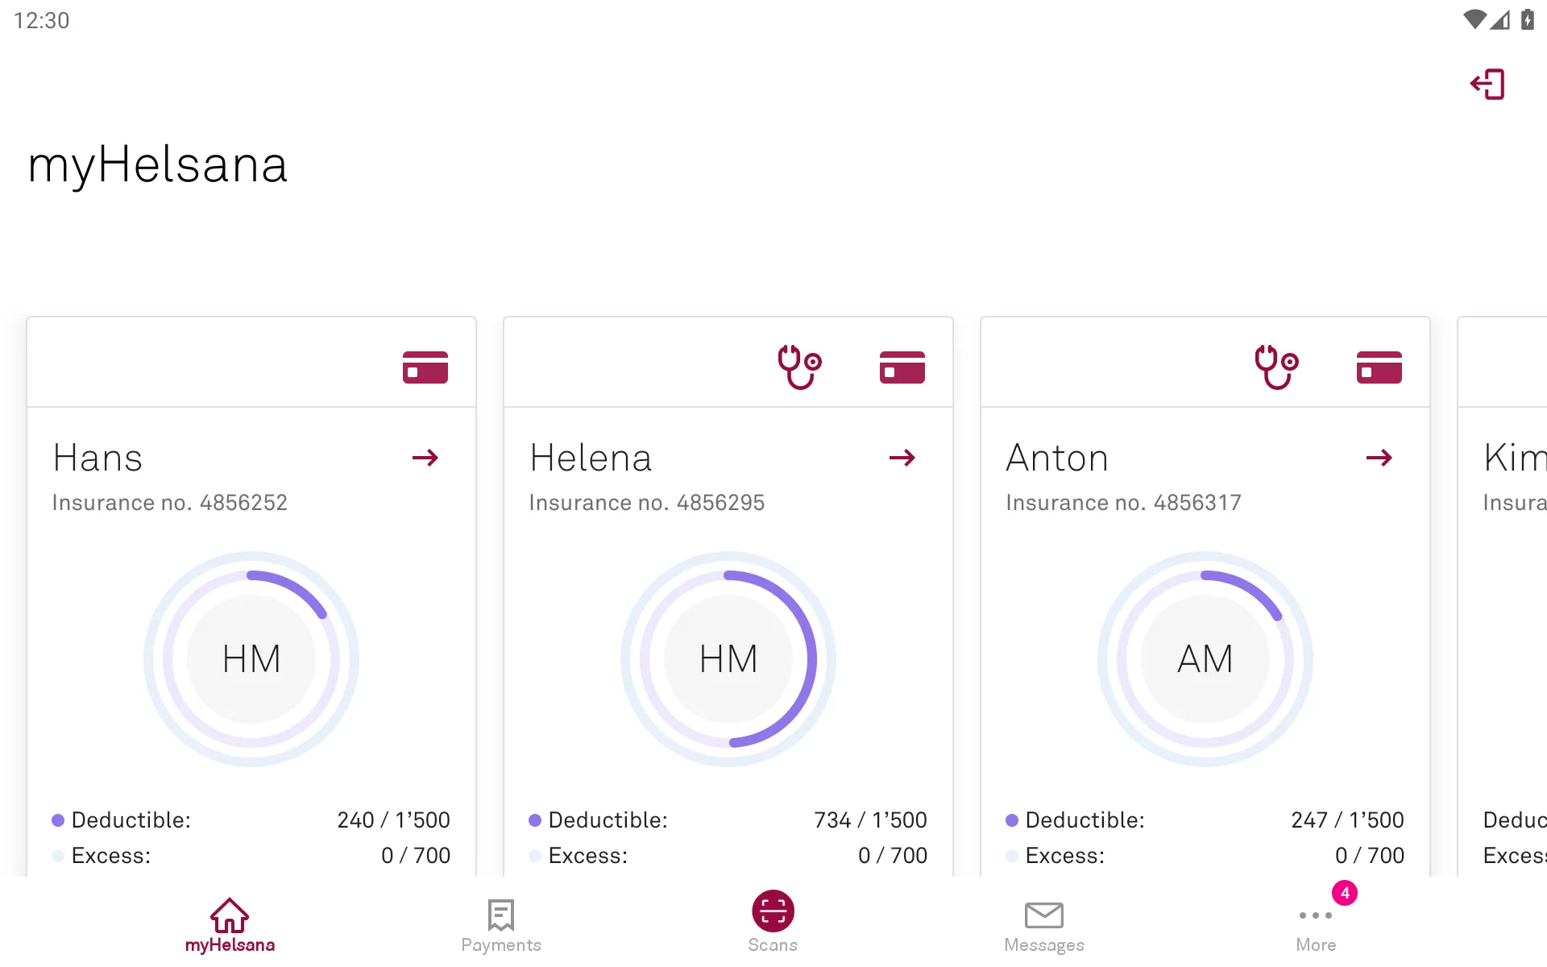Tap Insurance no. 4856295
This screenshot has width=1547, height=967.
(x=646, y=503)
